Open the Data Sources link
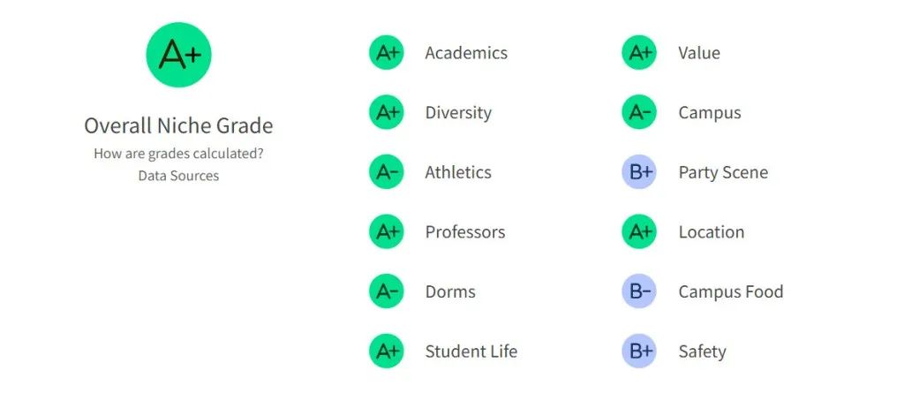Screen dimensions: 912x393 point(178,175)
